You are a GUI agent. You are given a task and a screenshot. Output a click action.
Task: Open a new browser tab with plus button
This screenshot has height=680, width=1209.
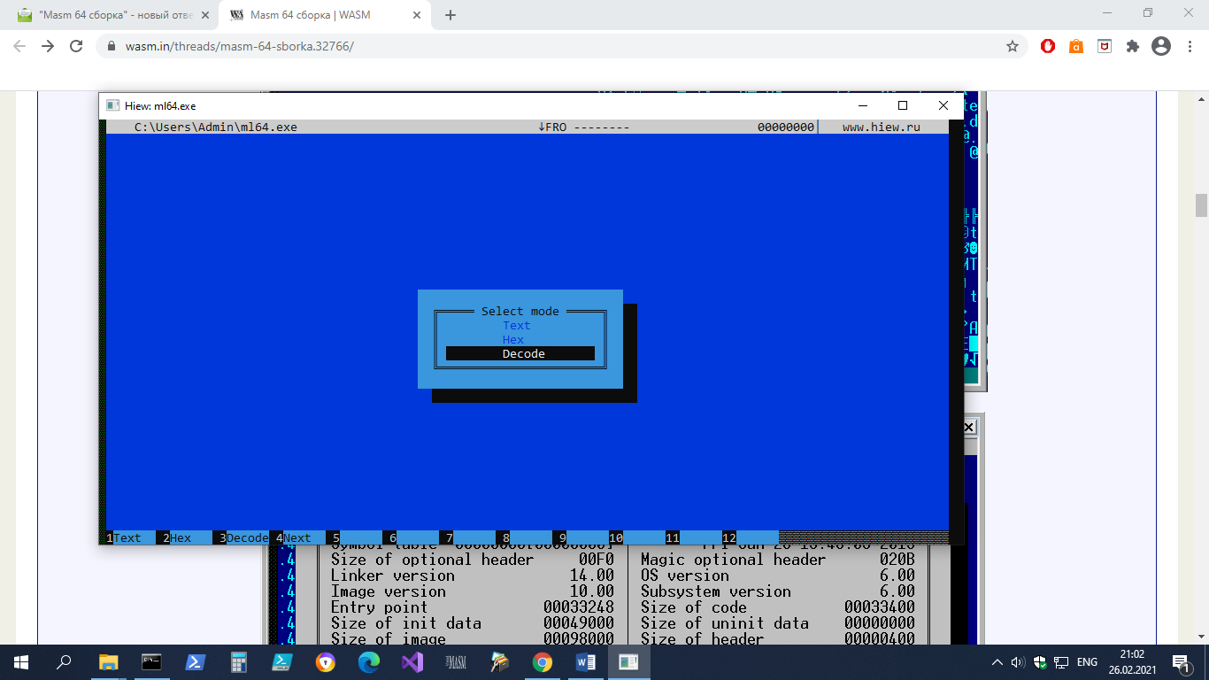click(450, 15)
